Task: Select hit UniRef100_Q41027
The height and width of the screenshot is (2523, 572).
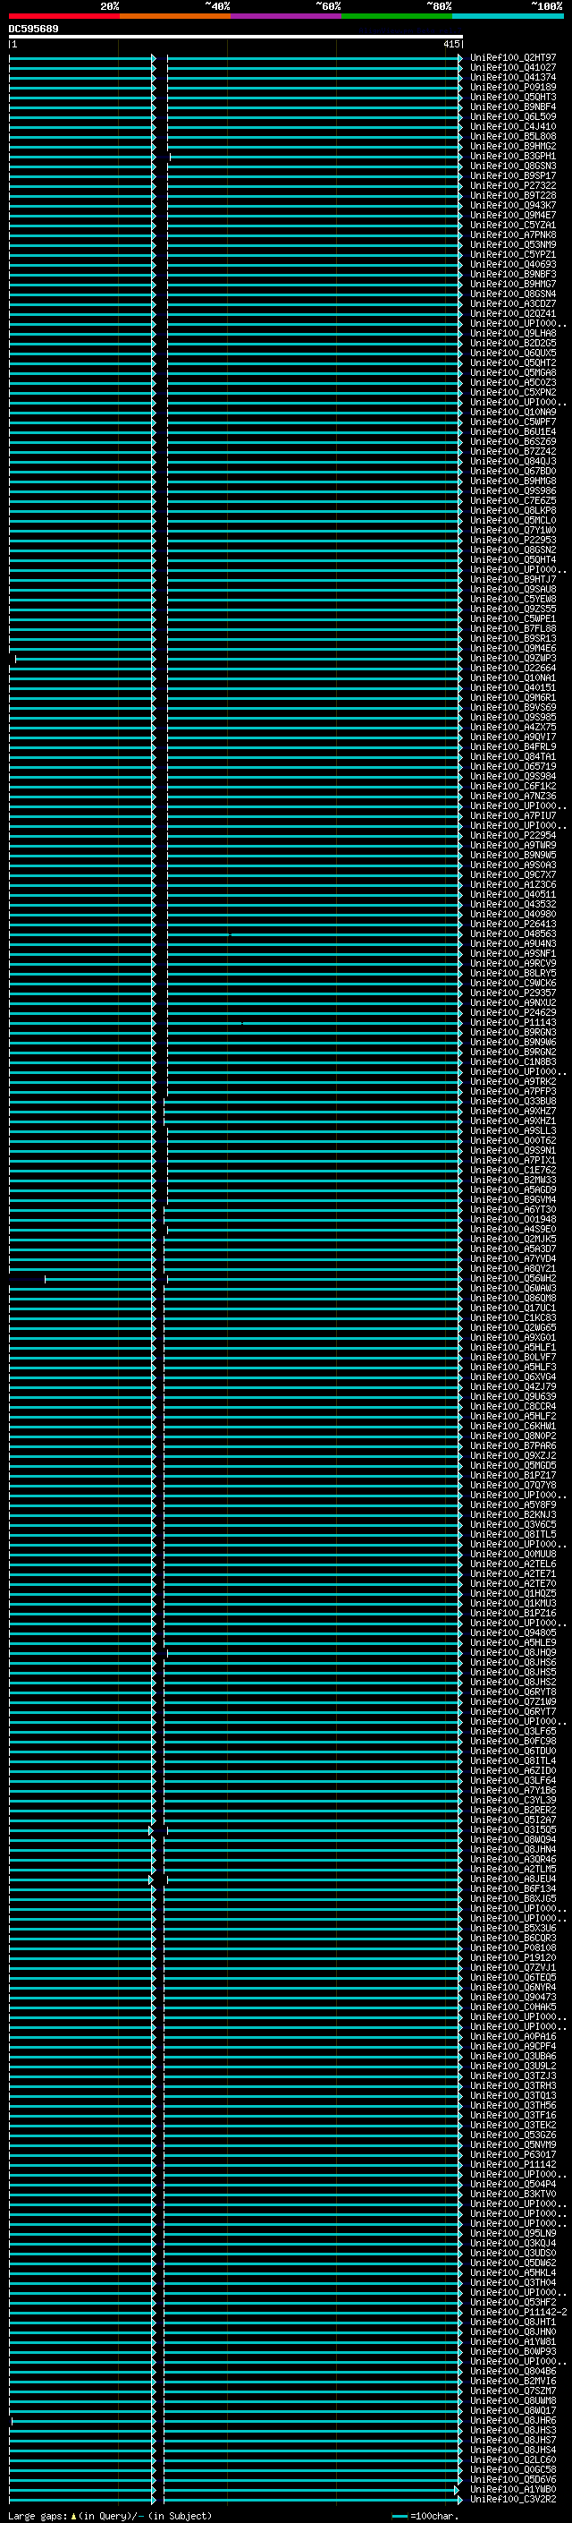Action: 512,68
